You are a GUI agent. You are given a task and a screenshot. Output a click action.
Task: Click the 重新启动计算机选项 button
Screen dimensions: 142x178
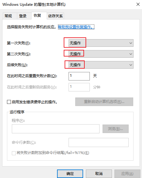coord(104,102)
